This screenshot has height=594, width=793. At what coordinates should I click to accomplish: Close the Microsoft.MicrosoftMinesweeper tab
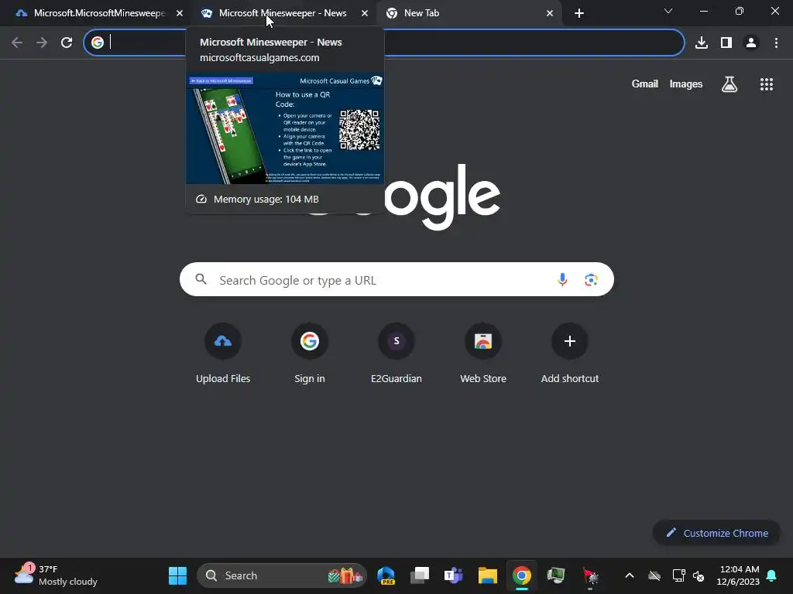coord(180,13)
